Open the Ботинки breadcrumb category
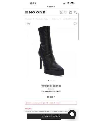The height and width of the screenshot is (121, 102). 55,19
